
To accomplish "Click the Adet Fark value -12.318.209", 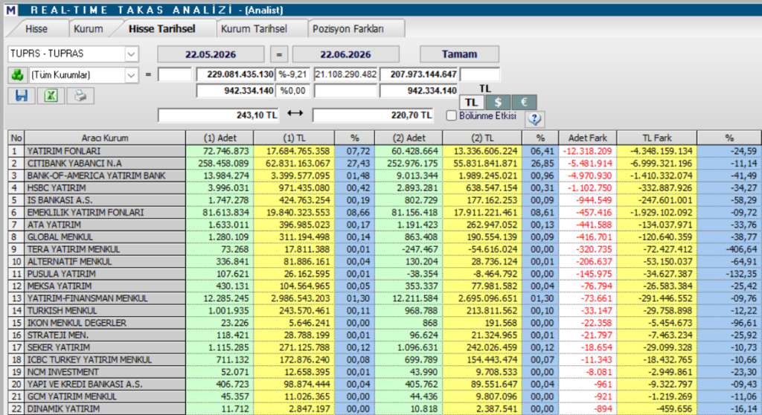I will click(588, 151).
